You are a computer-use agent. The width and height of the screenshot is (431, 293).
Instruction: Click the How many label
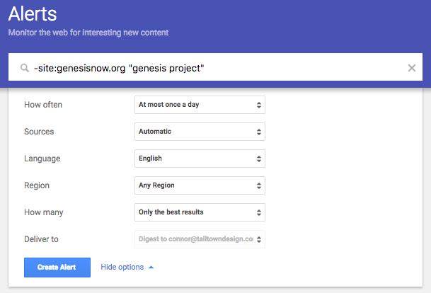pyautogui.click(x=43, y=212)
